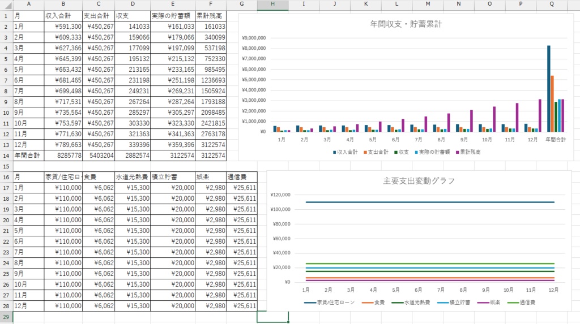Click the 年間合計 axis label in the bar chart

[x=556, y=139]
